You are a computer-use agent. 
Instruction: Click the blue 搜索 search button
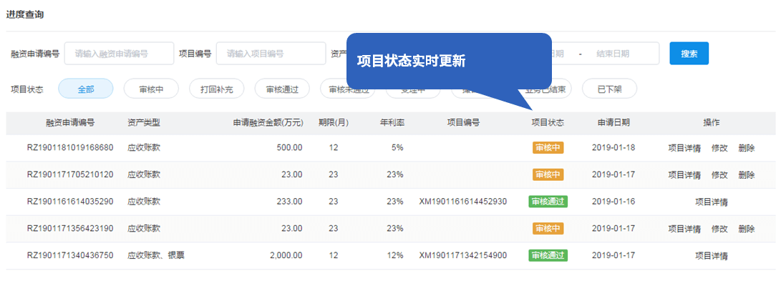tap(689, 54)
